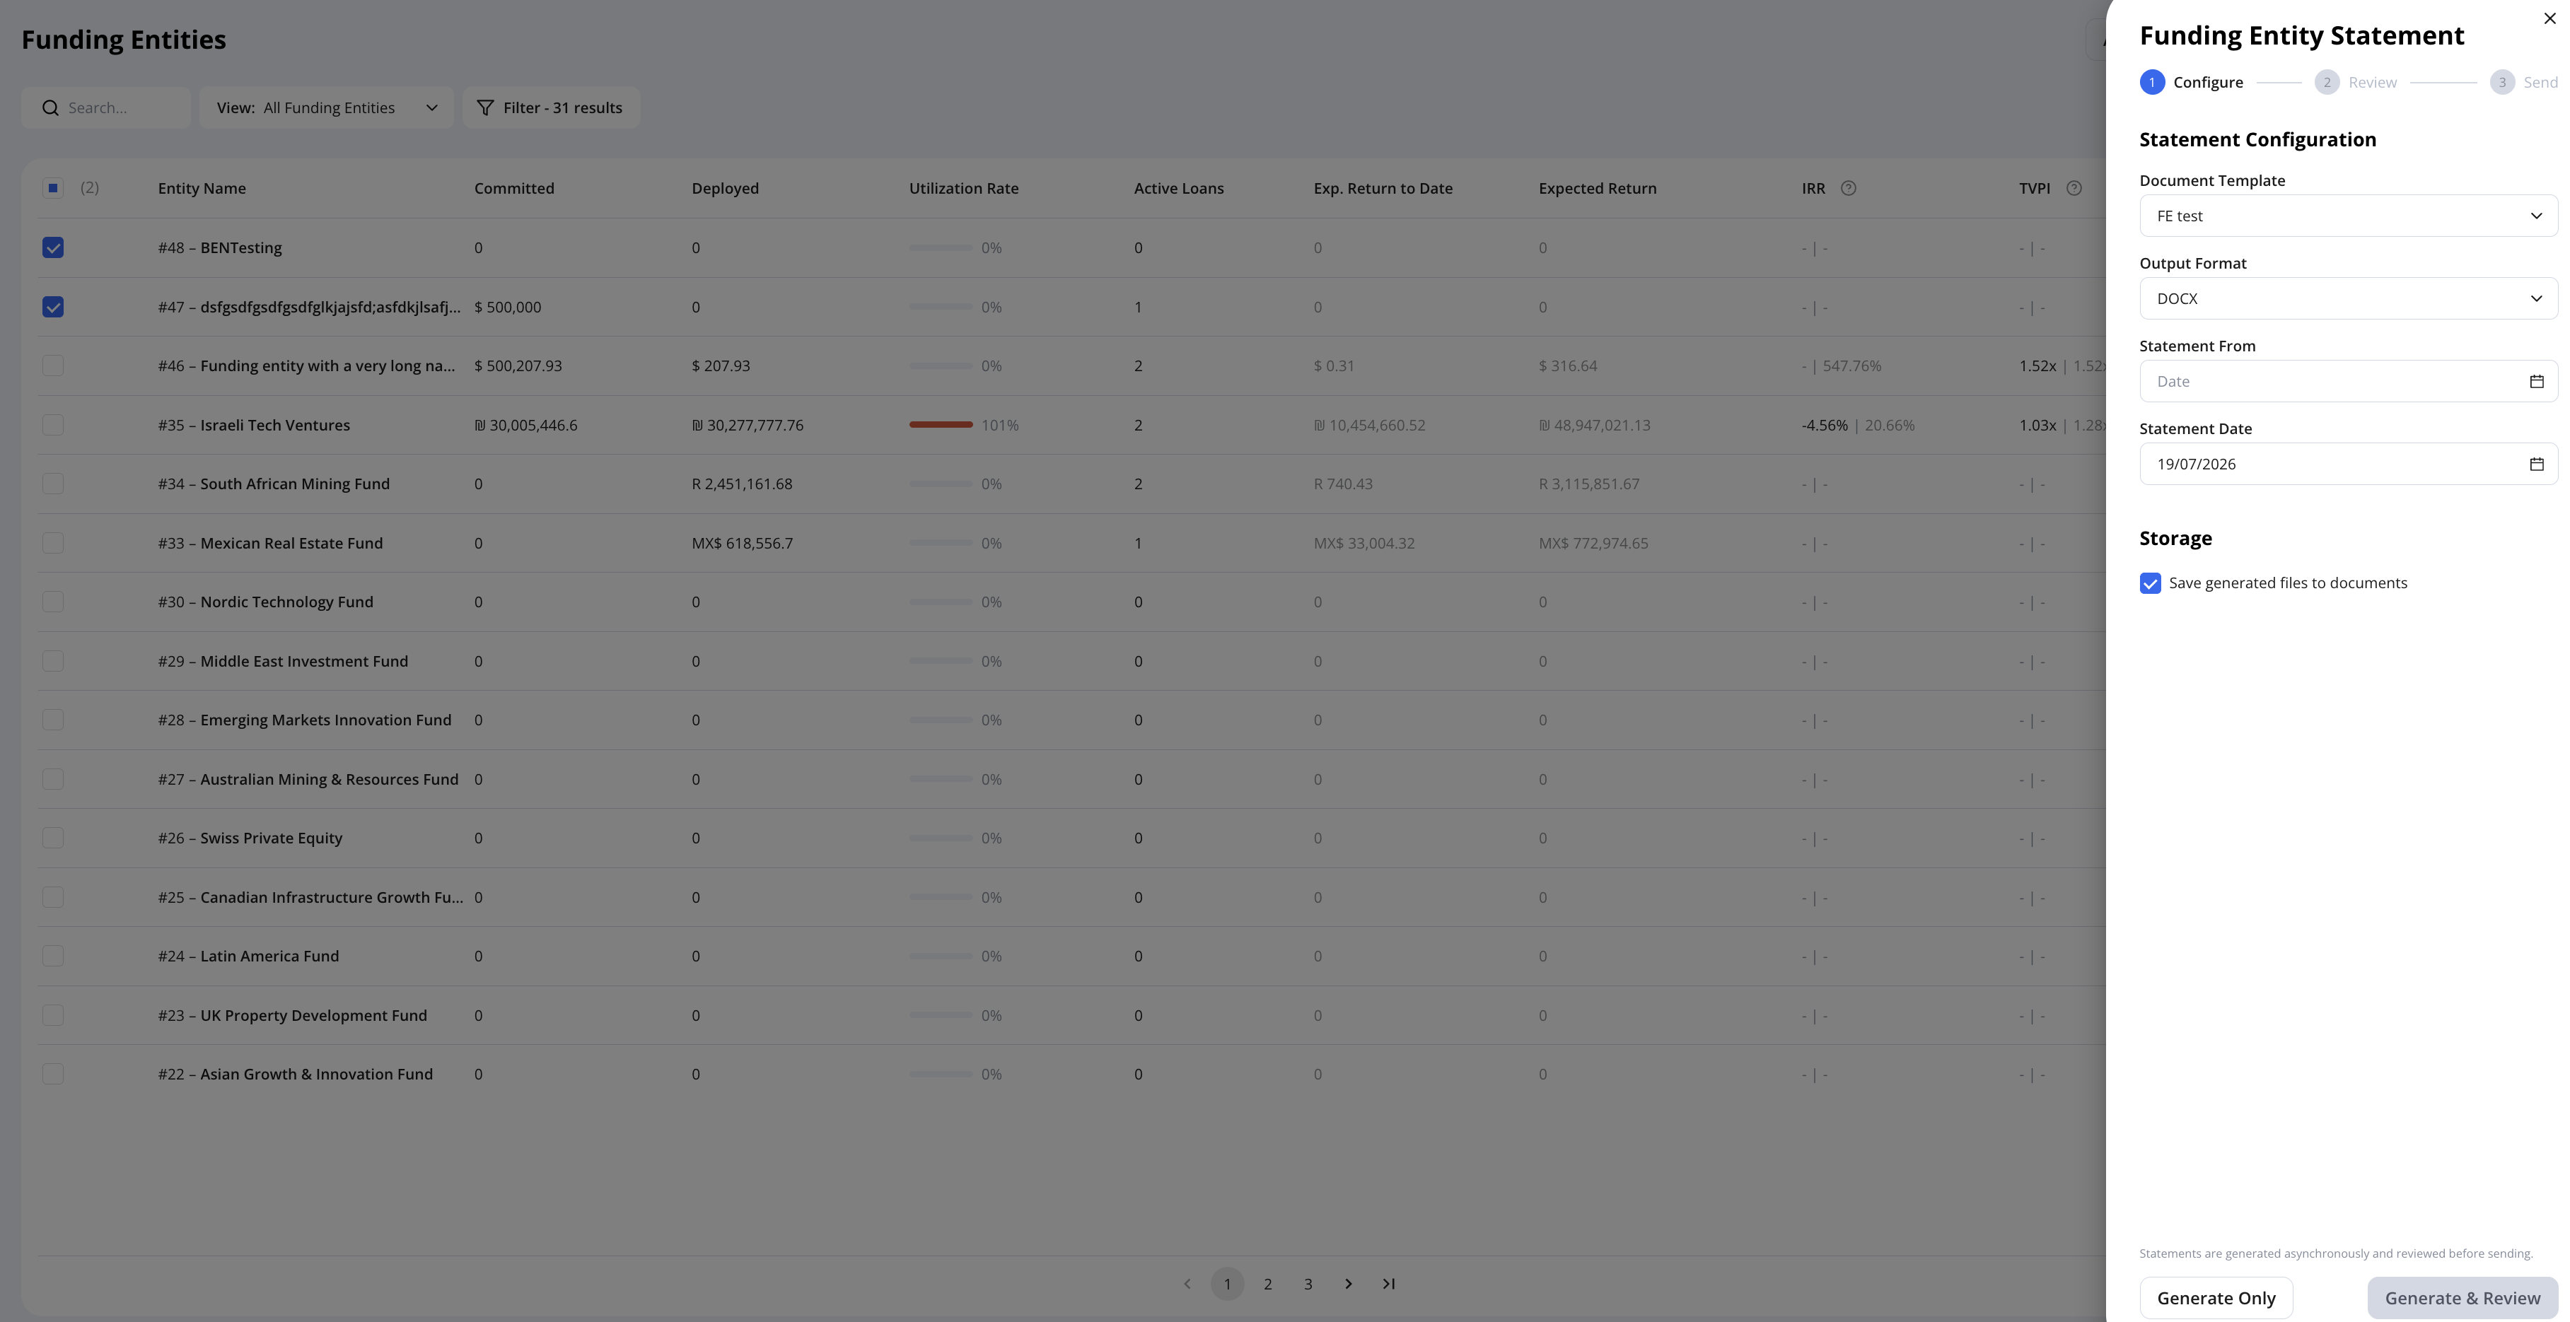
Task: Click the Generate Only button
Action: pyautogui.click(x=2216, y=1298)
